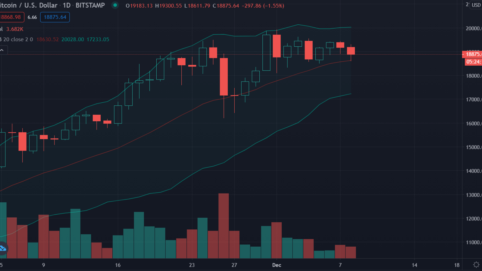Click the TradingView logo icon at bottom left
The image size is (482, 271).
pyautogui.click(x=3, y=248)
